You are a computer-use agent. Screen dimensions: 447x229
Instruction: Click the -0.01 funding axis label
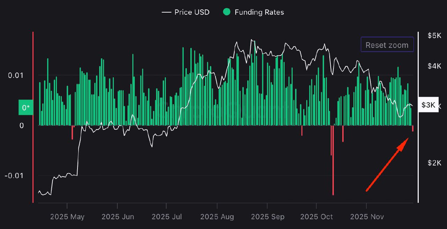pyautogui.click(x=14, y=175)
